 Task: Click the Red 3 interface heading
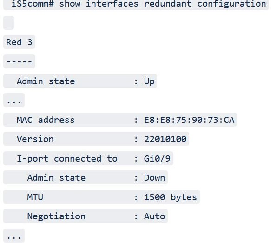click(19, 42)
